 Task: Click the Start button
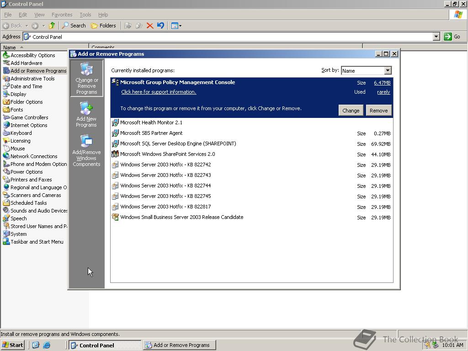[x=12, y=345]
